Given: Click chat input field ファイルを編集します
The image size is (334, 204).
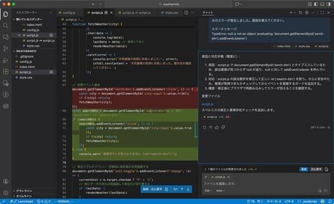Looking at the screenshot, I should 265,183.
